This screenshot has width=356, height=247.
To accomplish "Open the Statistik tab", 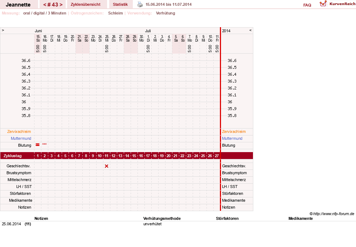I will pyautogui.click(x=120, y=4).
